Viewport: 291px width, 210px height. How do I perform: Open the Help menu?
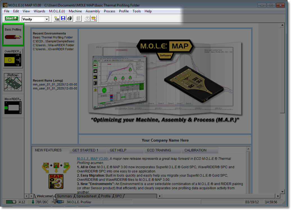point(148,11)
